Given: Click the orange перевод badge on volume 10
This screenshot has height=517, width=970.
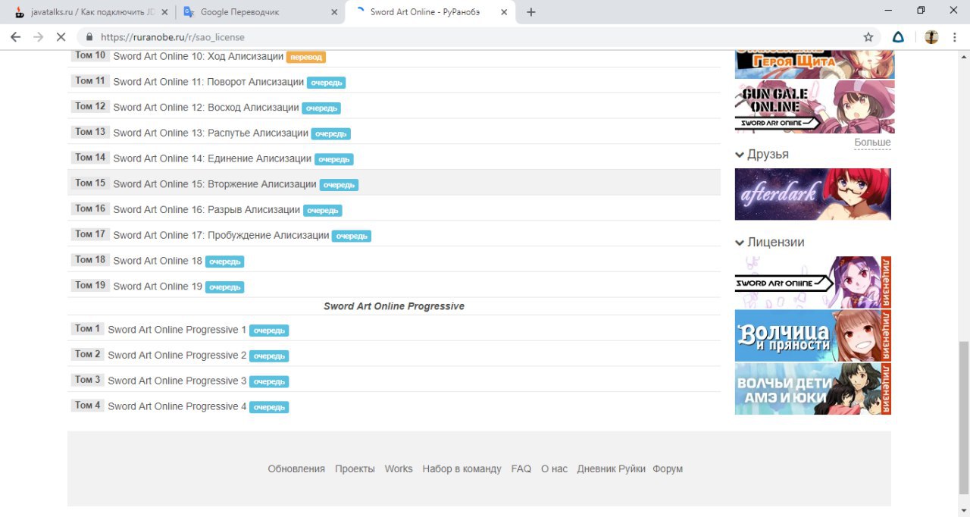Looking at the screenshot, I should click(x=306, y=57).
